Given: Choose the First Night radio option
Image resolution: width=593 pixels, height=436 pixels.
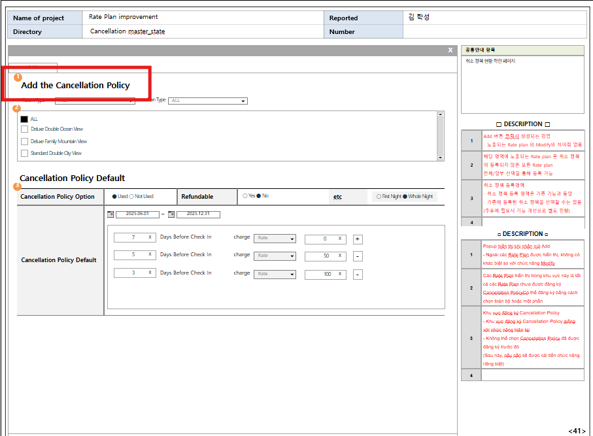Looking at the screenshot, I should tap(379, 196).
